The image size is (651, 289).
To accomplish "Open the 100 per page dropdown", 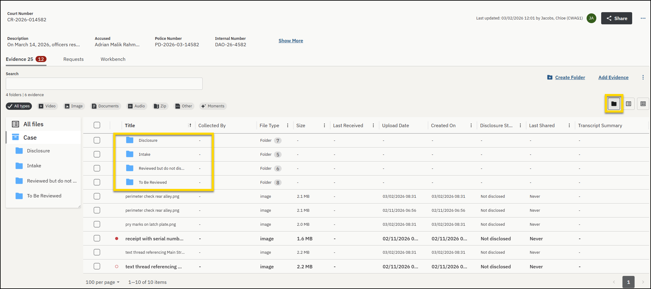I will [102, 282].
